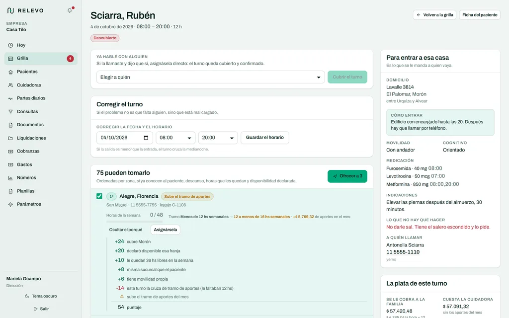Open the Elegir a quién dropdown

pyautogui.click(x=210, y=77)
